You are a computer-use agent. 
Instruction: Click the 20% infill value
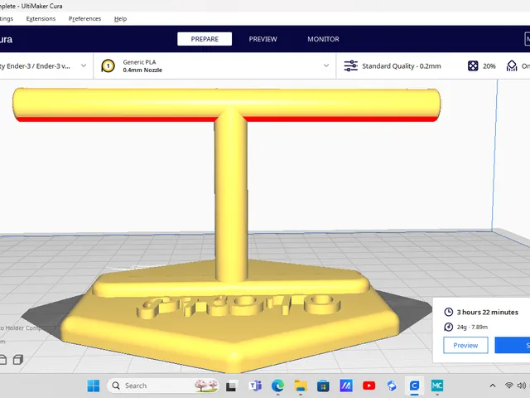tap(489, 66)
